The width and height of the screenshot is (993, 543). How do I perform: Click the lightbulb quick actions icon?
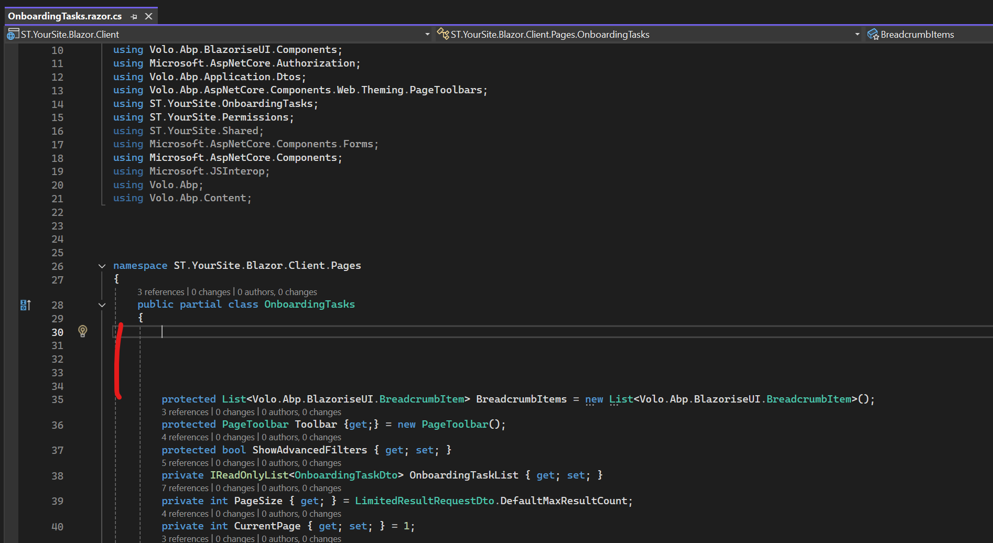[x=82, y=331]
